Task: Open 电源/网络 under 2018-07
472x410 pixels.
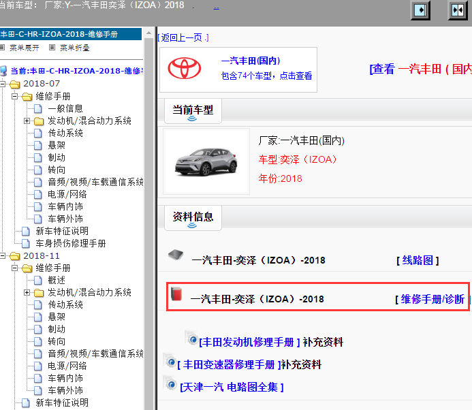Action: pyautogui.click(x=67, y=195)
